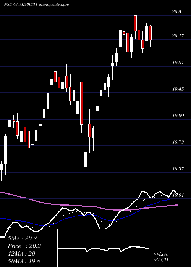Click the <<Live MACD label

pyautogui.click(x=161, y=257)
